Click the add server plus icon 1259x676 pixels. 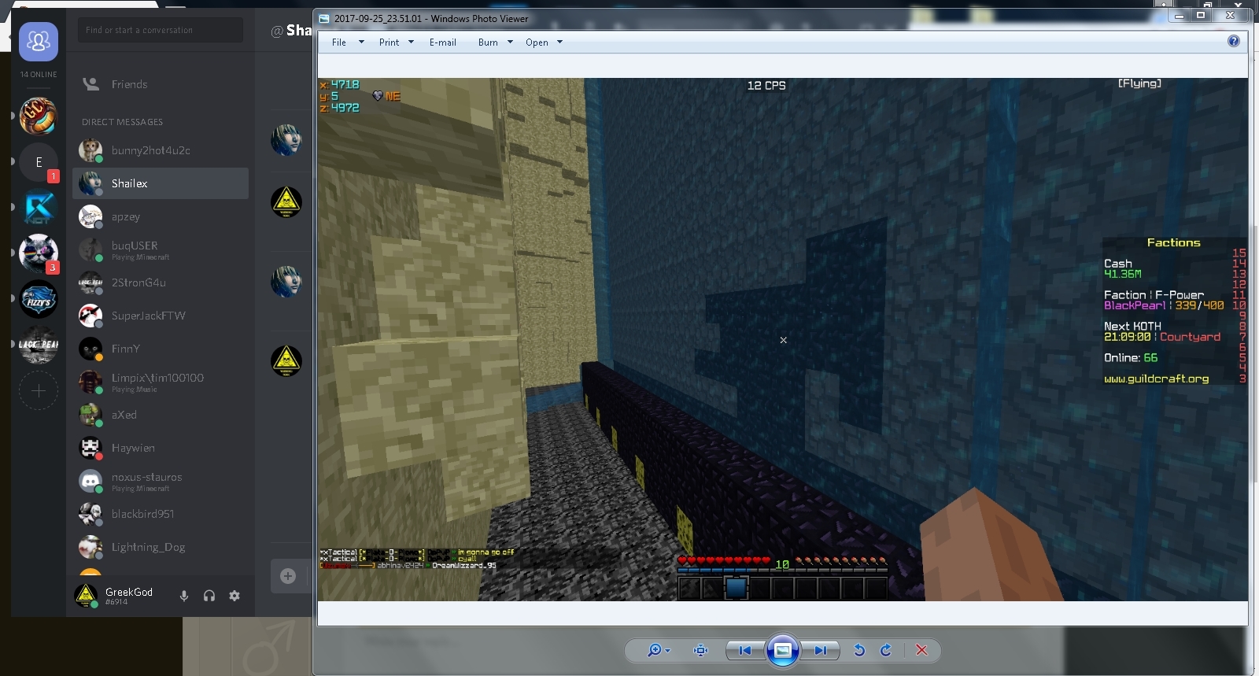(x=39, y=390)
